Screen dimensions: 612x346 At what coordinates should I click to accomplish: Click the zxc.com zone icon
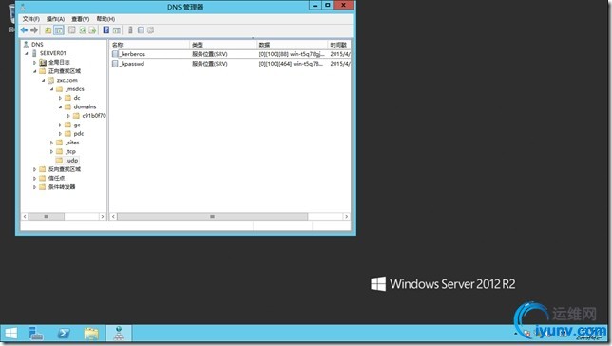(50, 80)
